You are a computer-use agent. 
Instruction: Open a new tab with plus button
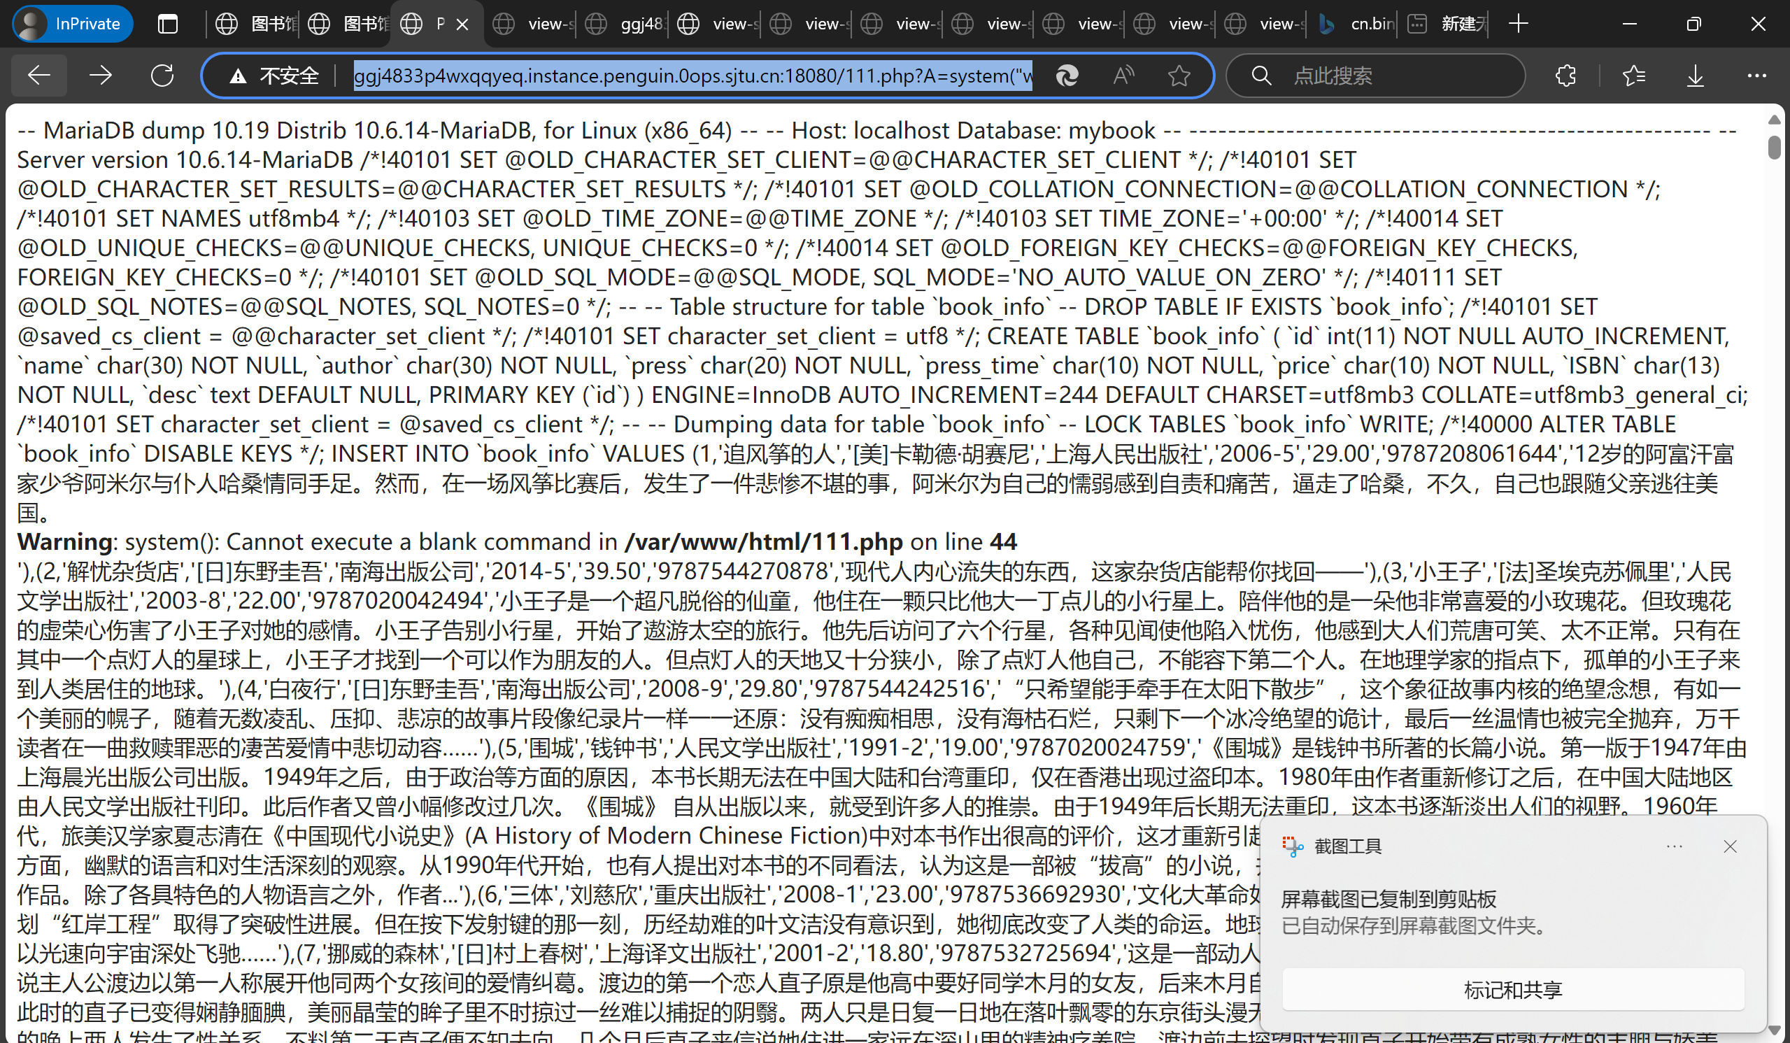[x=1519, y=24]
